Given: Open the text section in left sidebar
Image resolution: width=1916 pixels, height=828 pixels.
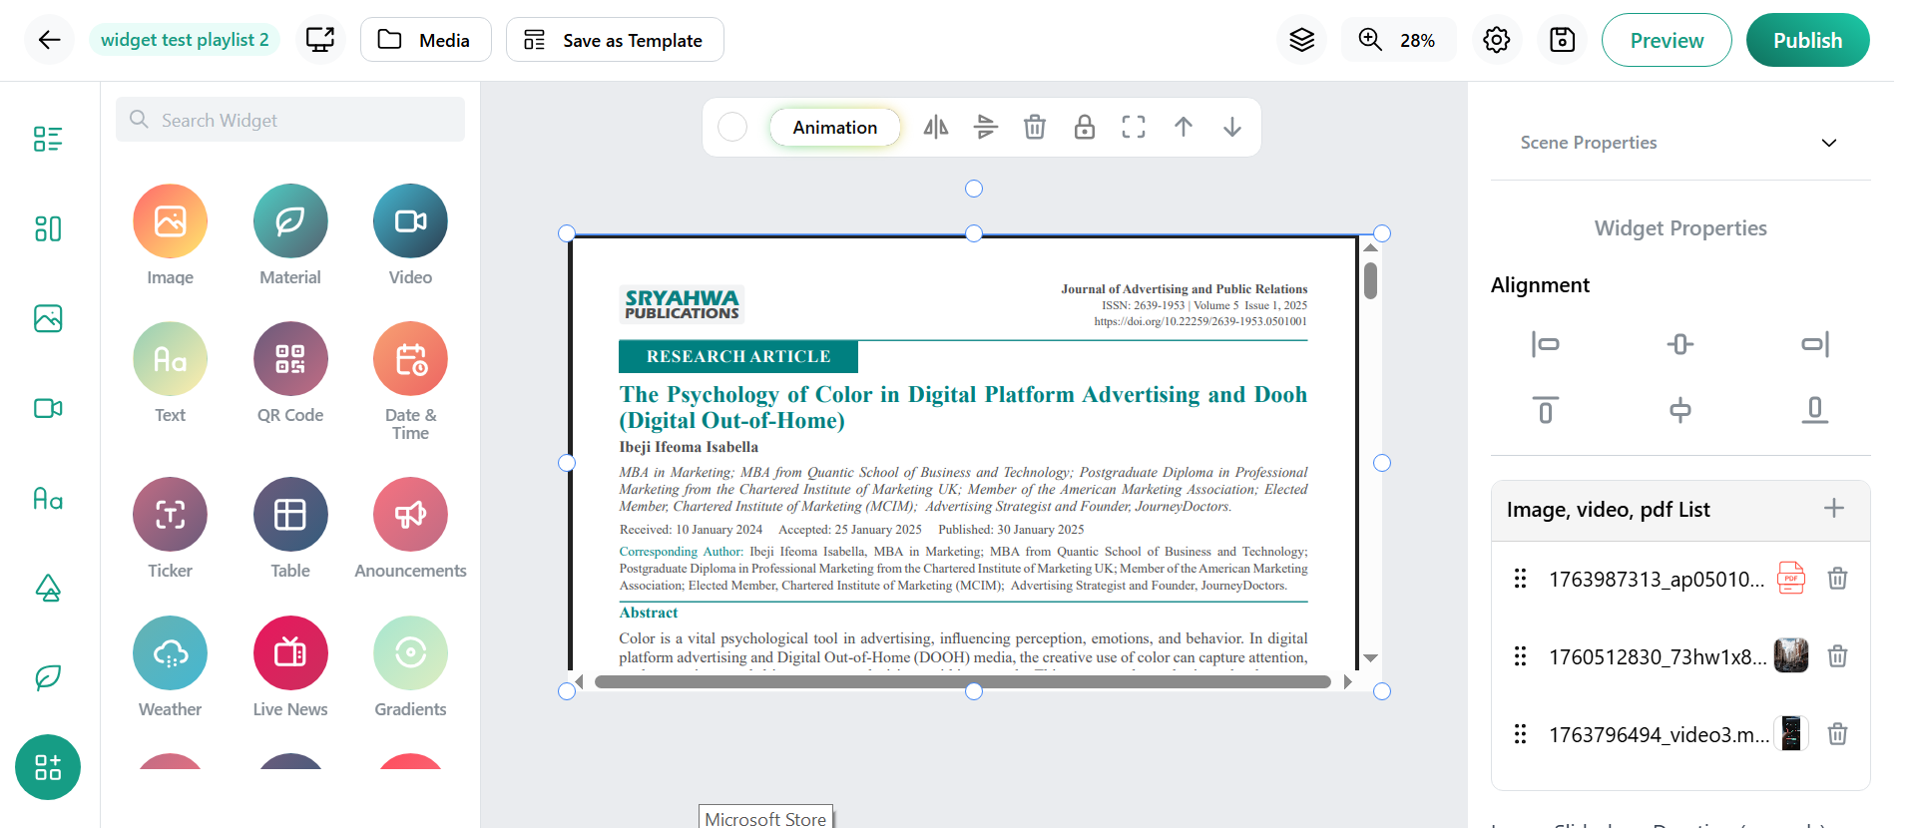Looking at the screenshot, I should click(48, 499).
